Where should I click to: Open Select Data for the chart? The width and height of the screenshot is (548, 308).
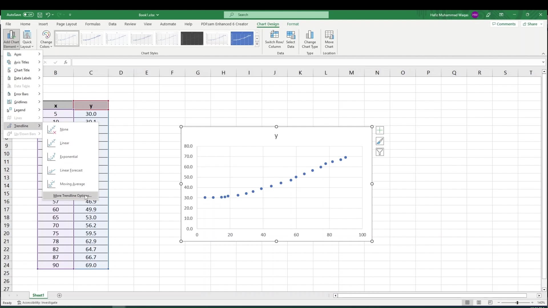click(291, 39)
